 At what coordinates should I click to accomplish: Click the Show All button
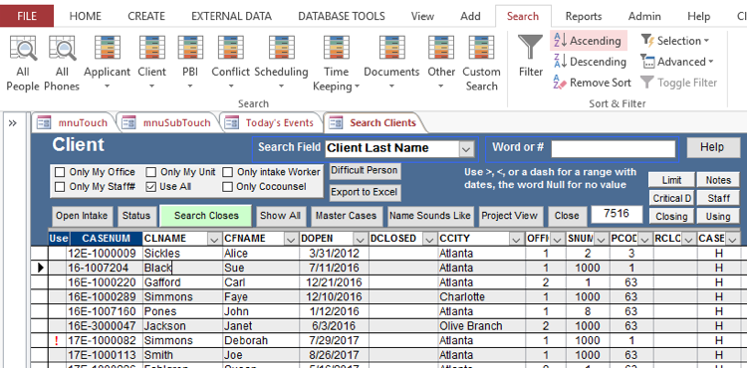tap(280, 216)
